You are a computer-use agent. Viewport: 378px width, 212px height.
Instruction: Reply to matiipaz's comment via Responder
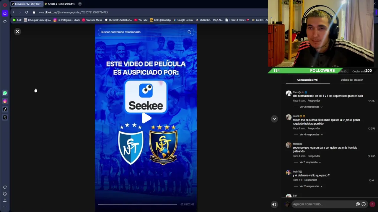point(314,156)
